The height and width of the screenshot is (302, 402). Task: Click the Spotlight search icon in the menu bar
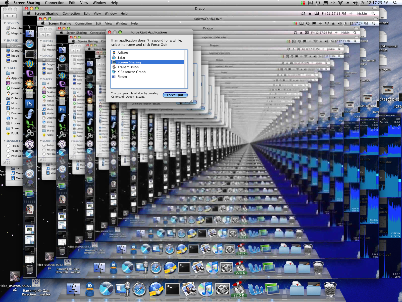tap(395, 3)
